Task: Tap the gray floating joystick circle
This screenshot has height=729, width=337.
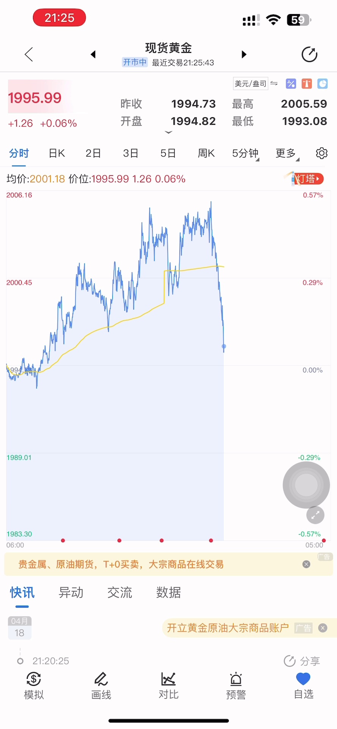Action: tap(306, 485)
